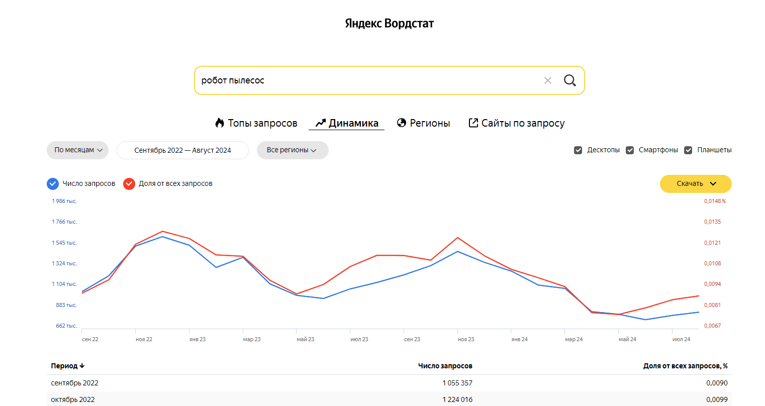The width and height of the screenshot is (765, 406).
Task: Click the value 1 055 357 in the table
Action: pos(457,383)
